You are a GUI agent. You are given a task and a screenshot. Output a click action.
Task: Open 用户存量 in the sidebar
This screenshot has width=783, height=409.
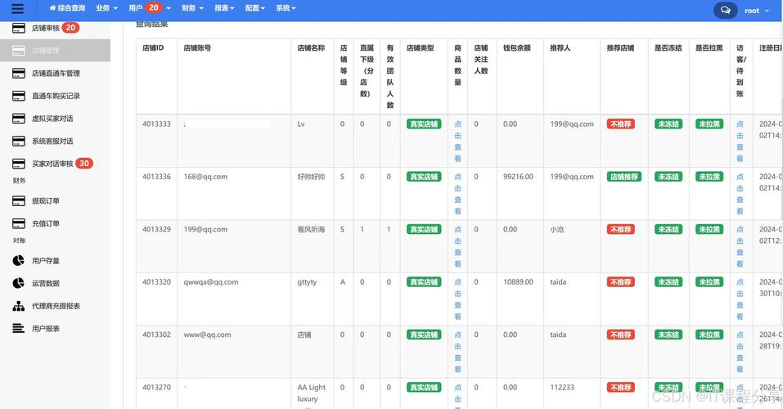[x=46, y=261]
